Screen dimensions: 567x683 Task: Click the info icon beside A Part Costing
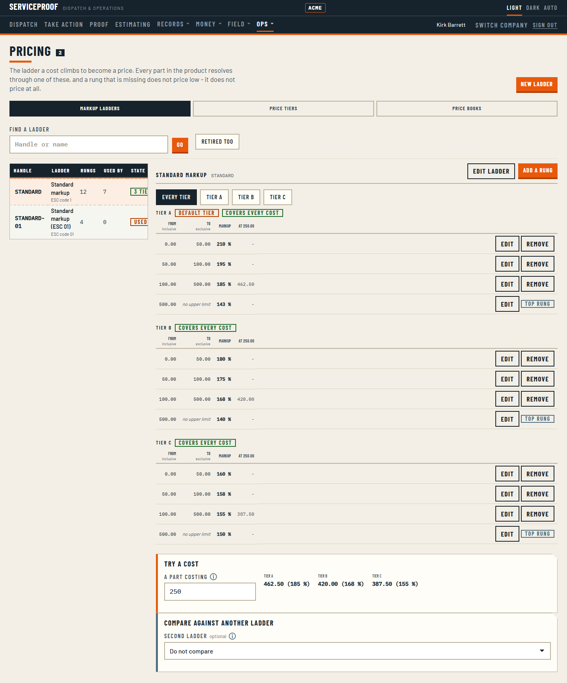[x=213, y=577]
